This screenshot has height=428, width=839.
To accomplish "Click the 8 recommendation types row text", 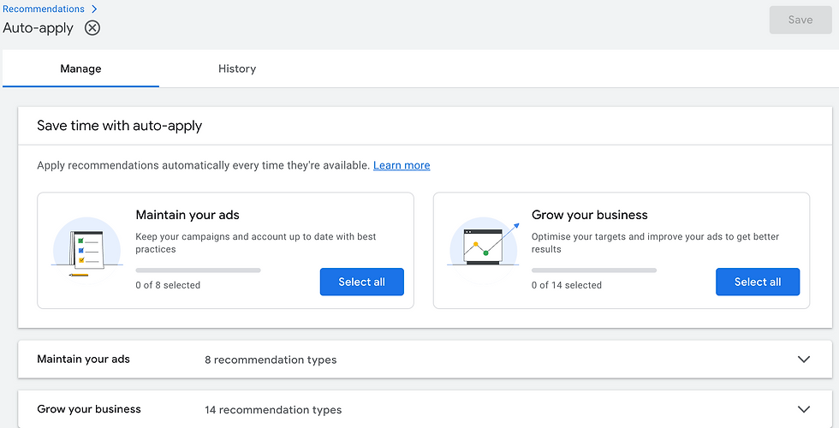I will click(271, 360).
